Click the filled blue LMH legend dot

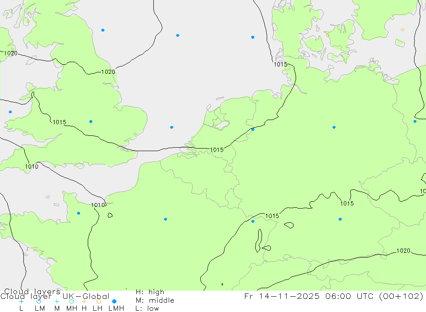click(114, 301)
